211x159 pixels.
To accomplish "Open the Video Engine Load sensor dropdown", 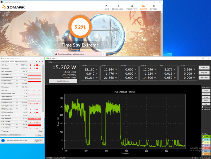I will [x=17, y=96].
